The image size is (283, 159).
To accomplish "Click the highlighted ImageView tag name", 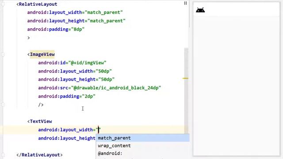I will tap(42, 54).
